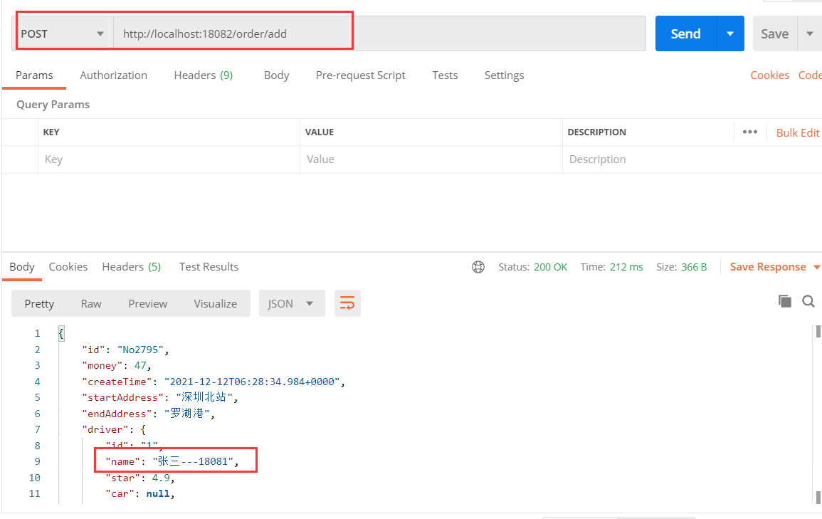Open search in response with magnifier icon
The width and height of the screenshot is (822, 519).
(808, 301)
